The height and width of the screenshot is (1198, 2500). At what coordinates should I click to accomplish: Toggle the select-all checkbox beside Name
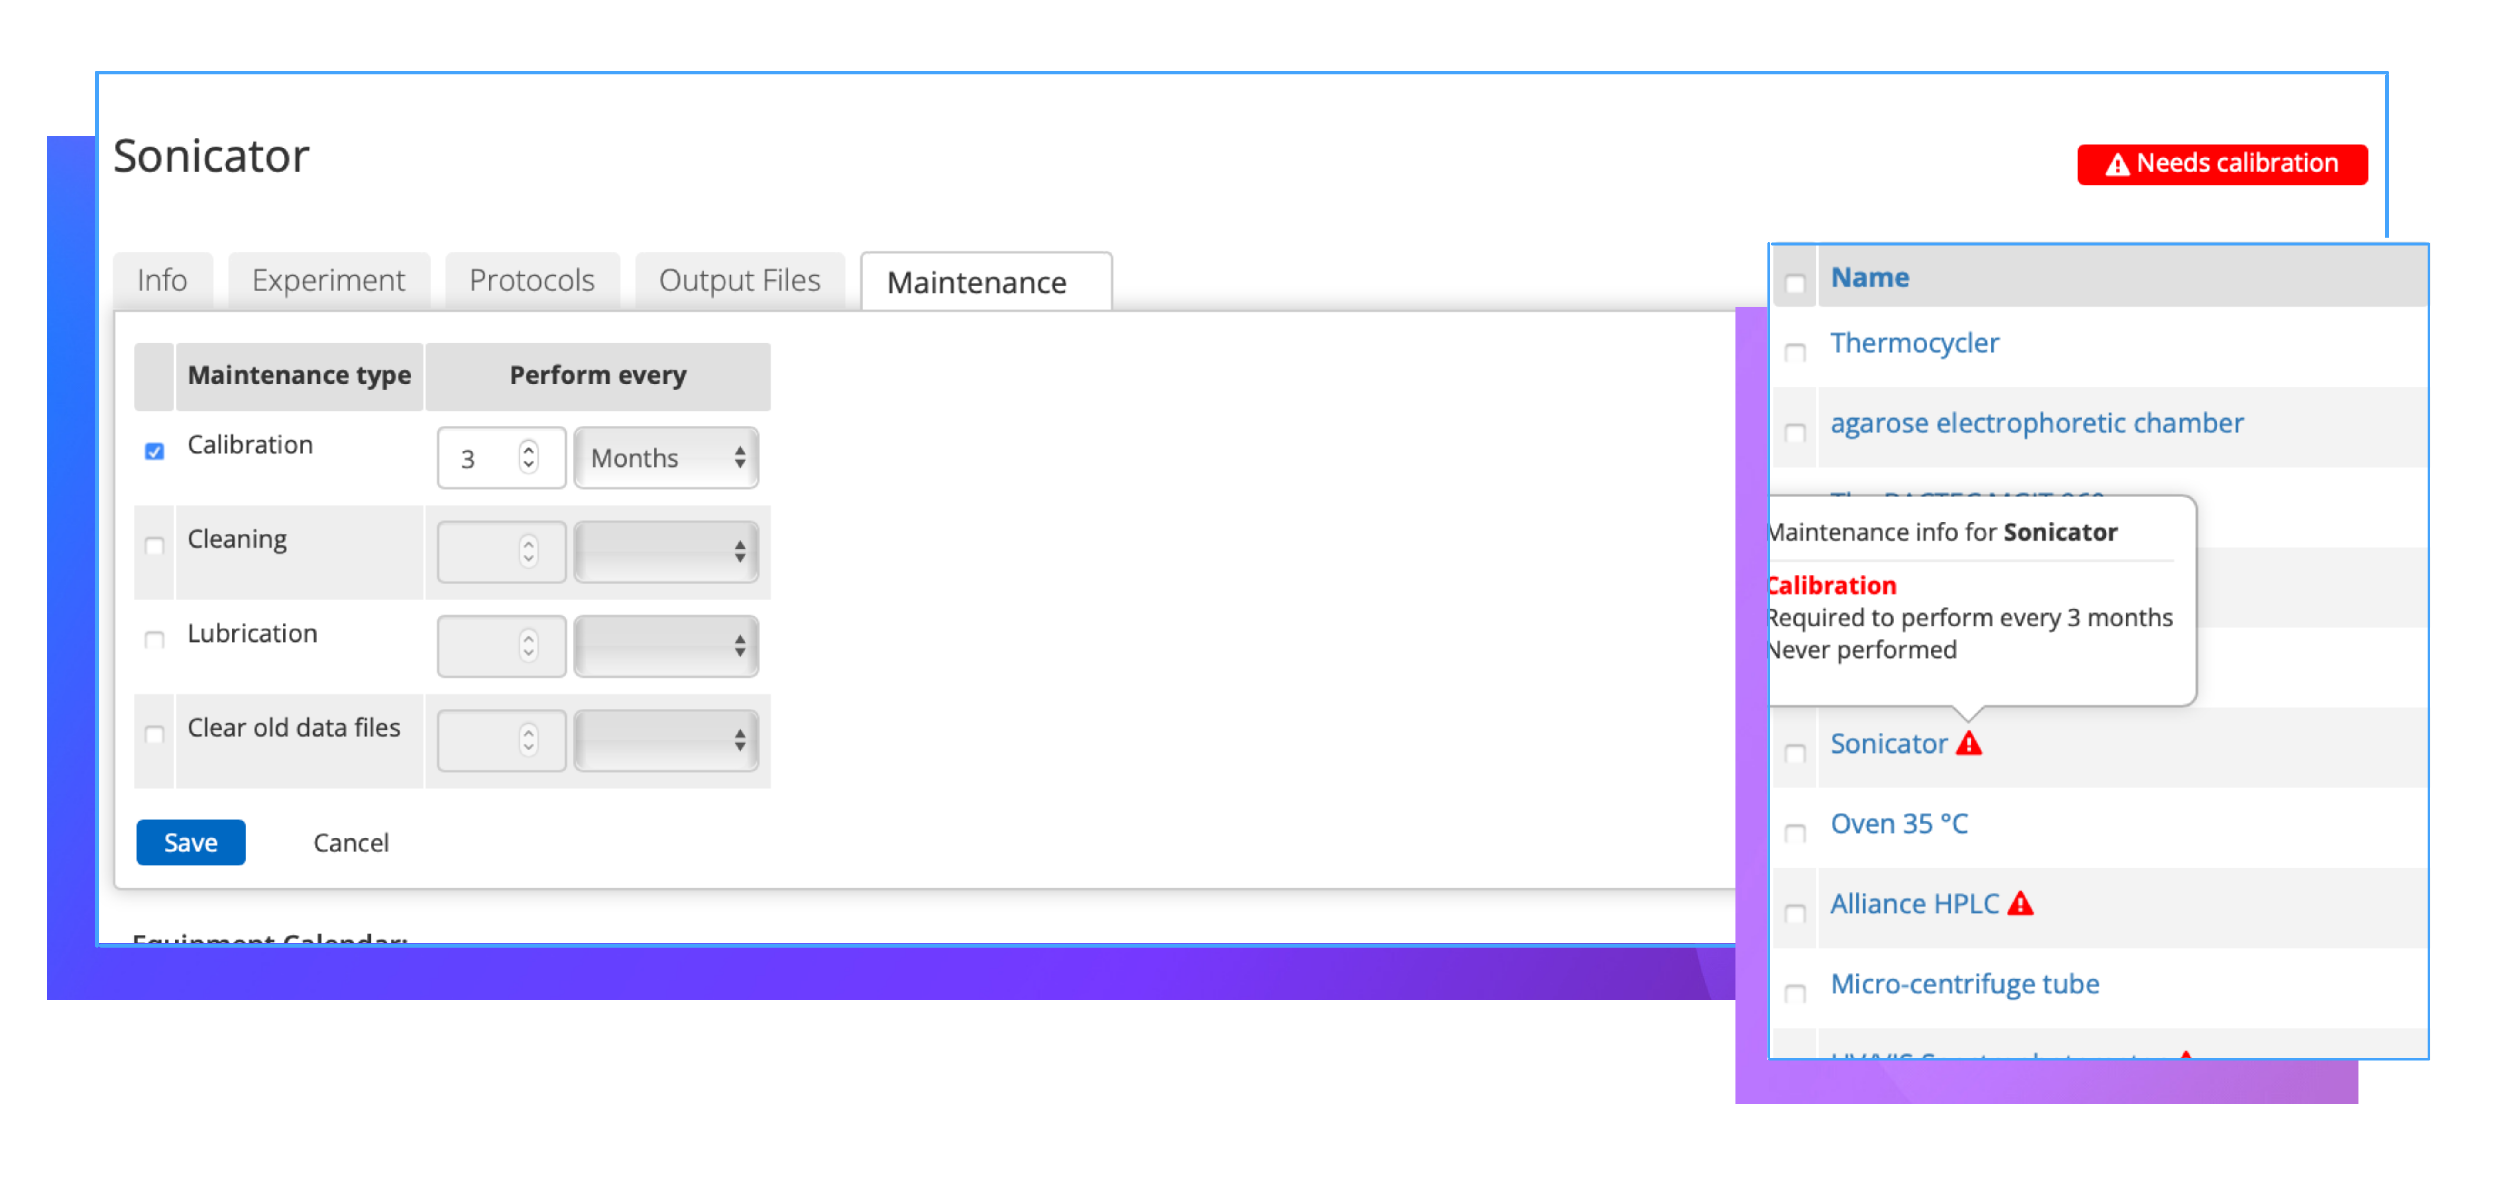(x=1796, y=284)
